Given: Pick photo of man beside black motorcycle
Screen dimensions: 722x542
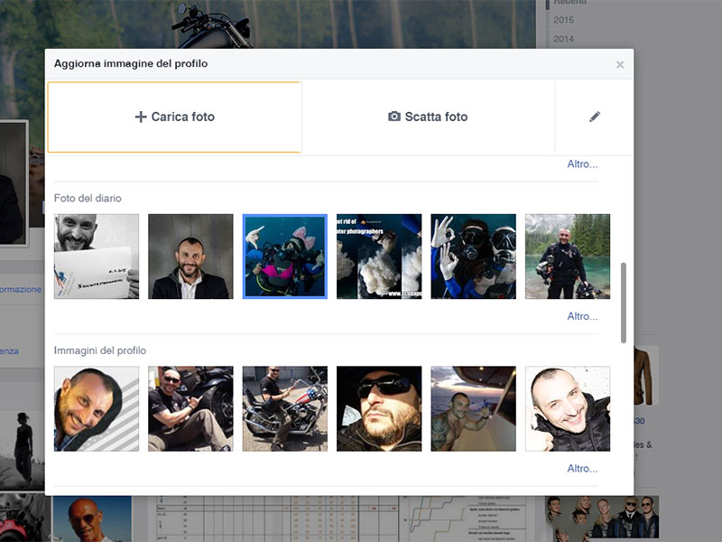Looking at the screenshot, I should [190, 408].
